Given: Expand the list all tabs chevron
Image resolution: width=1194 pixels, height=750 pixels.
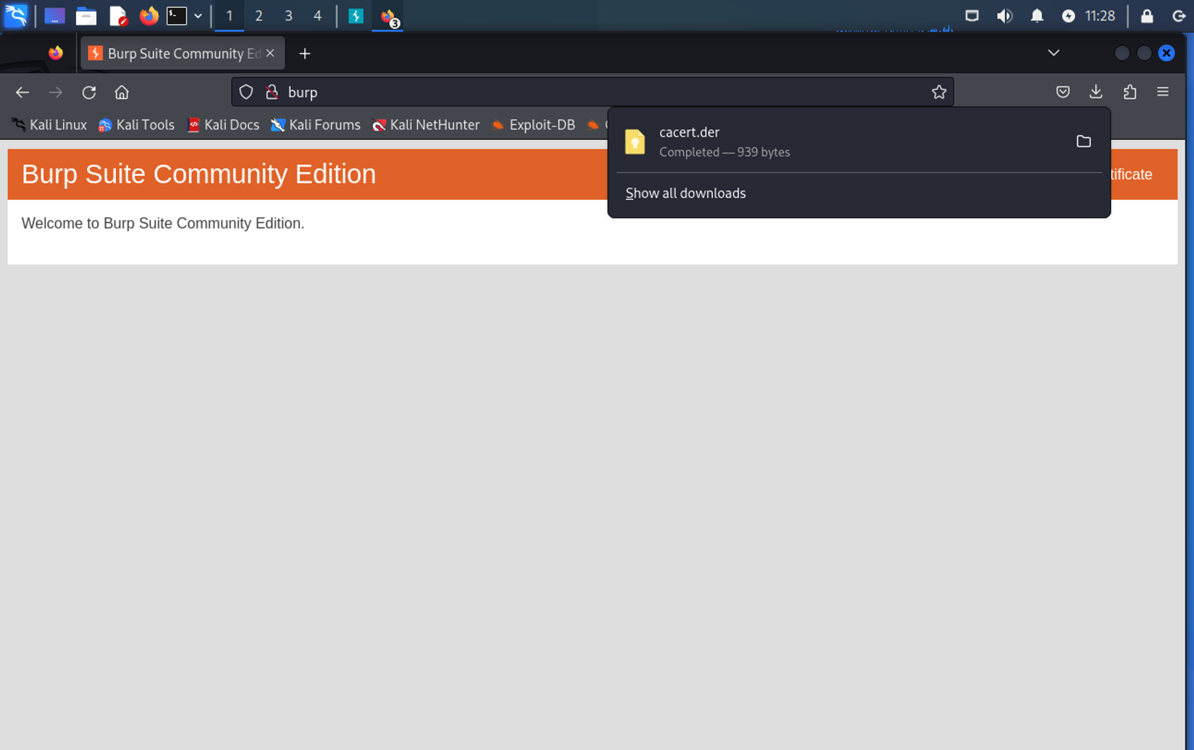Looking at the screenshot, I should point(1054,53).
